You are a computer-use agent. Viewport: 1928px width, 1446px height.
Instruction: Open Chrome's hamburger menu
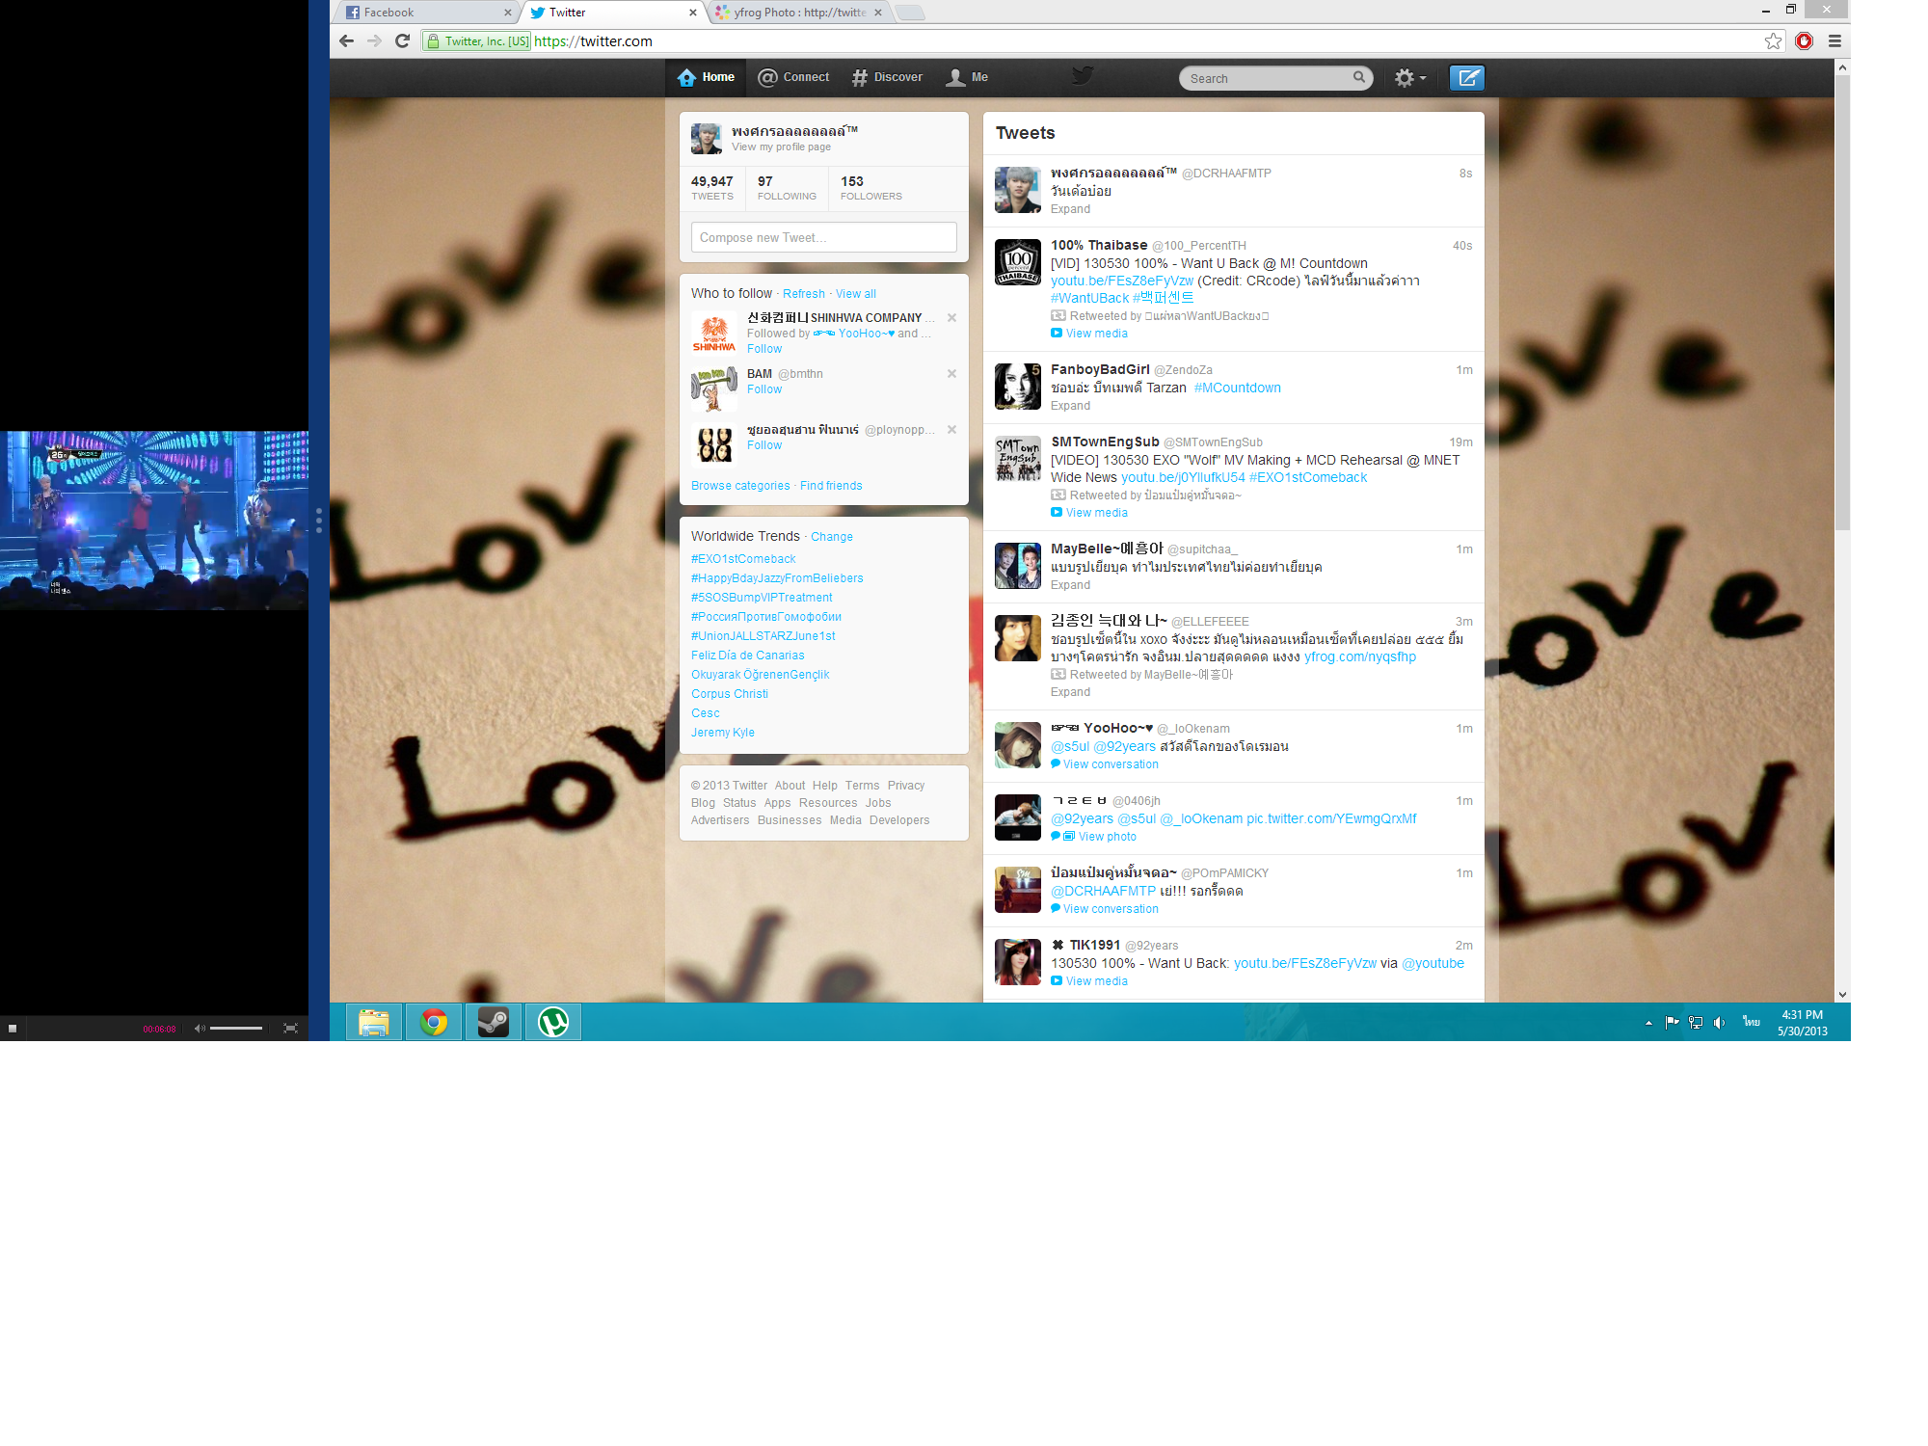1834,40
